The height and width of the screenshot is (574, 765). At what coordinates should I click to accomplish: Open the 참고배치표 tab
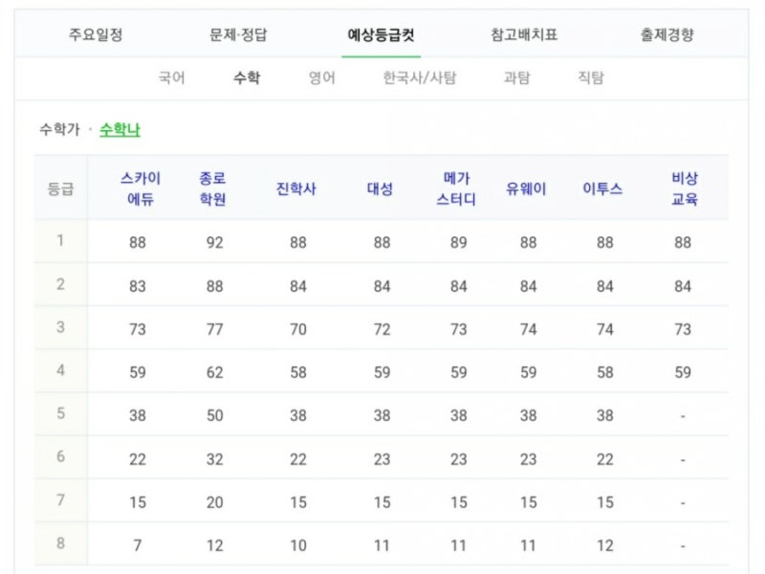tap(524, 35)
